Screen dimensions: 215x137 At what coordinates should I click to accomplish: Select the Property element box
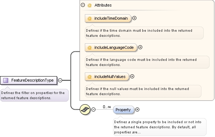(x=124, y=110)
